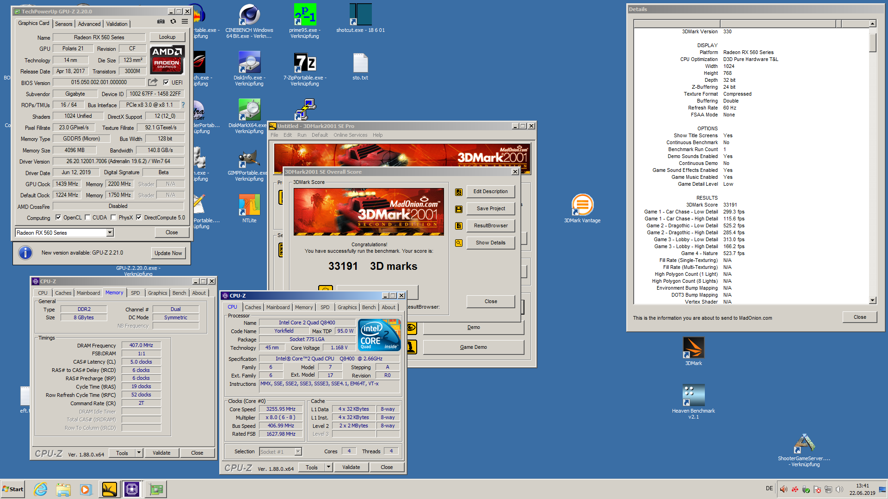Open the shotcut.exe desktop shortcut
This screenshot has height=499, width=888.
pyautogui.click(x=360, y=18)
